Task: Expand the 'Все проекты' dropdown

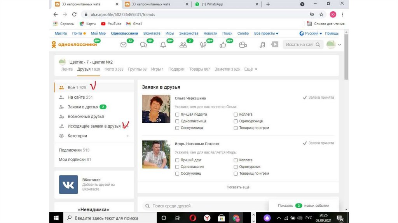Action: [266, 33]
